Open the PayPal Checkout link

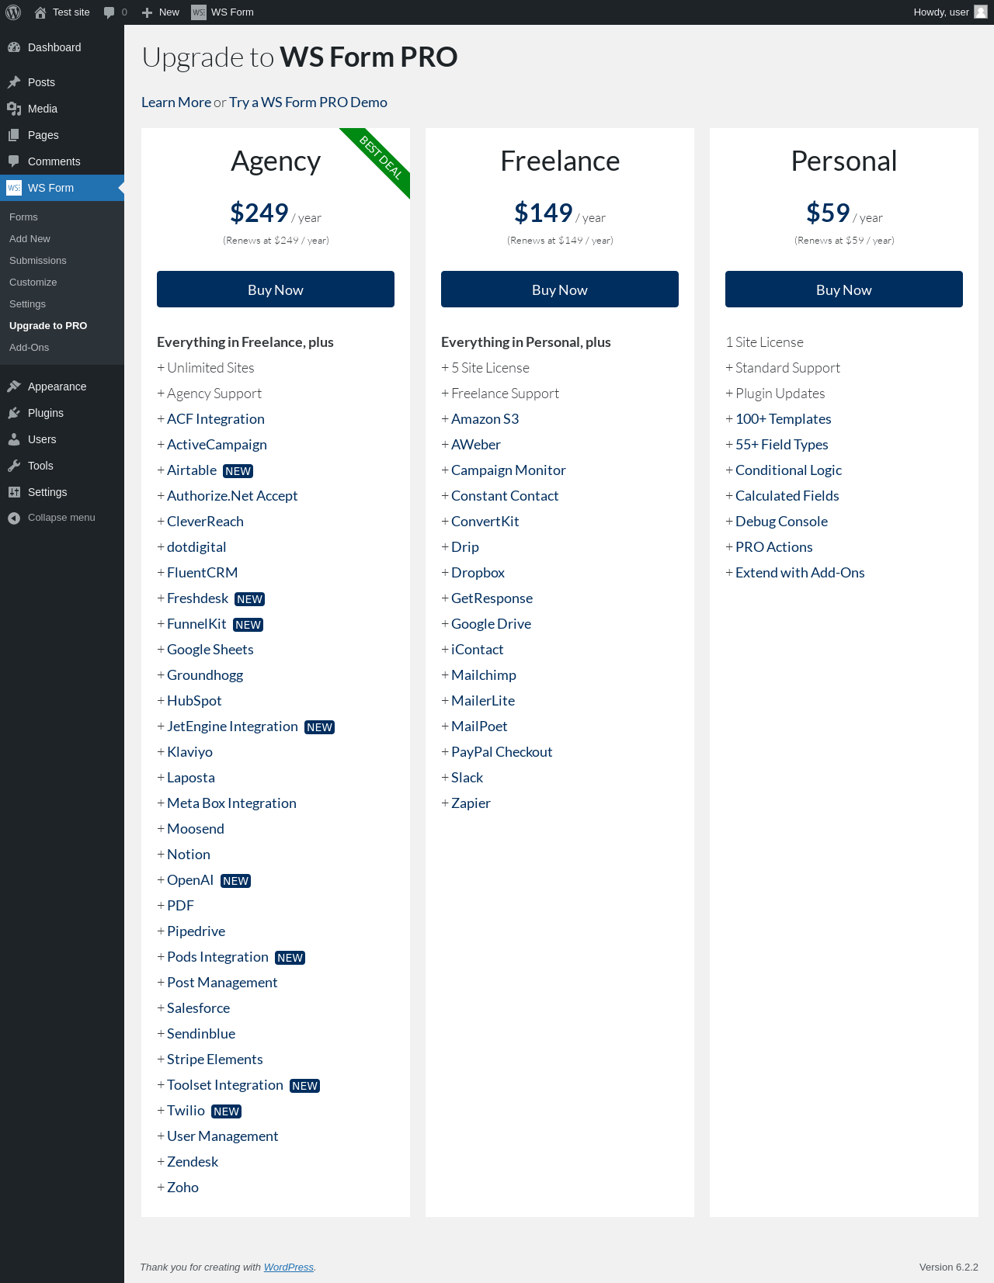pyautogui.click(x=502, y=752)
